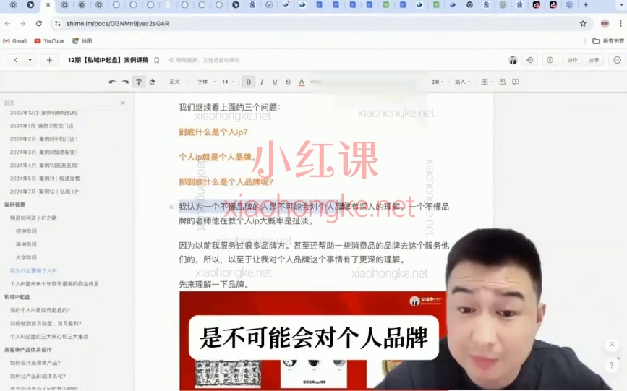
Task: Open the Chrome profile avatar
Action: coord(605,24)
